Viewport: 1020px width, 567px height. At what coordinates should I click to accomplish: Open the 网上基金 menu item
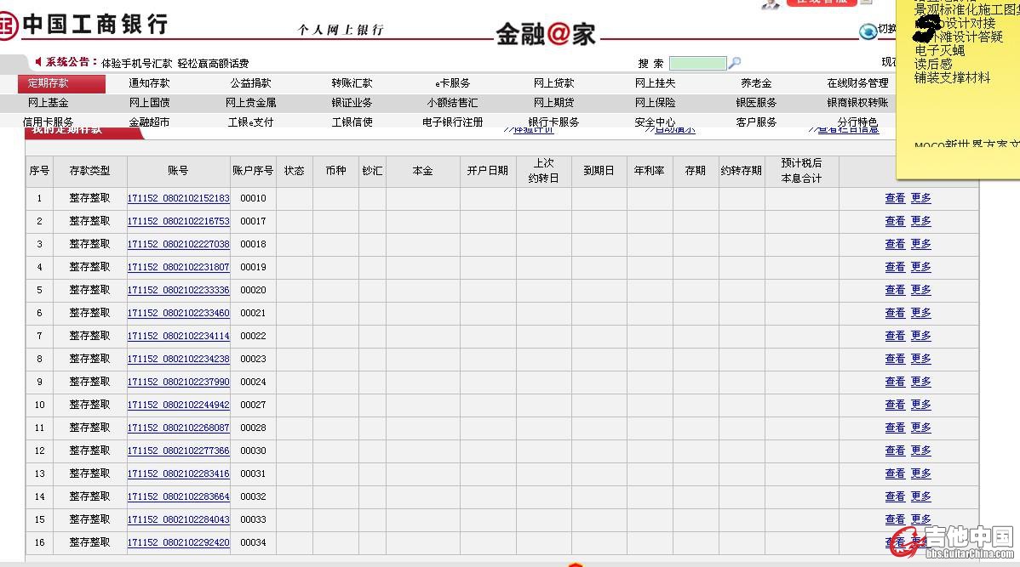click(x=48, y=103)
